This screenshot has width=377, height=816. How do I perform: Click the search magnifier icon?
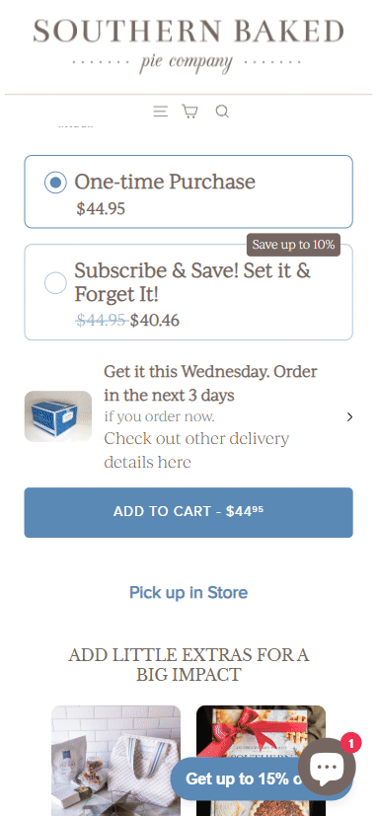coord(222,111)
